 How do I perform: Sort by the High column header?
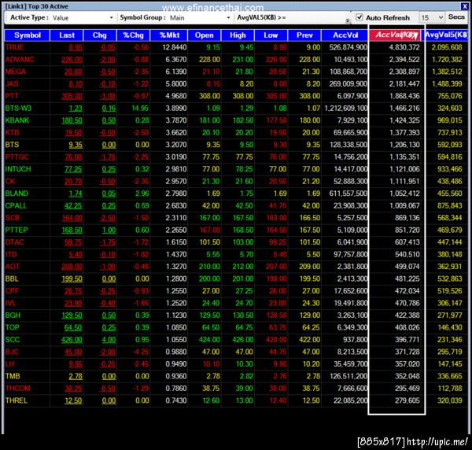tap(238, 35)
